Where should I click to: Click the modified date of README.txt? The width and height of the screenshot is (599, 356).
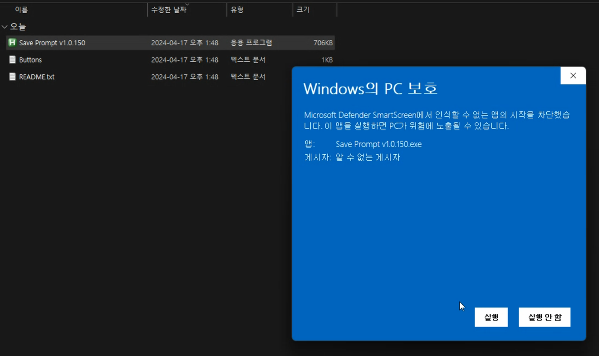(185, 77)
